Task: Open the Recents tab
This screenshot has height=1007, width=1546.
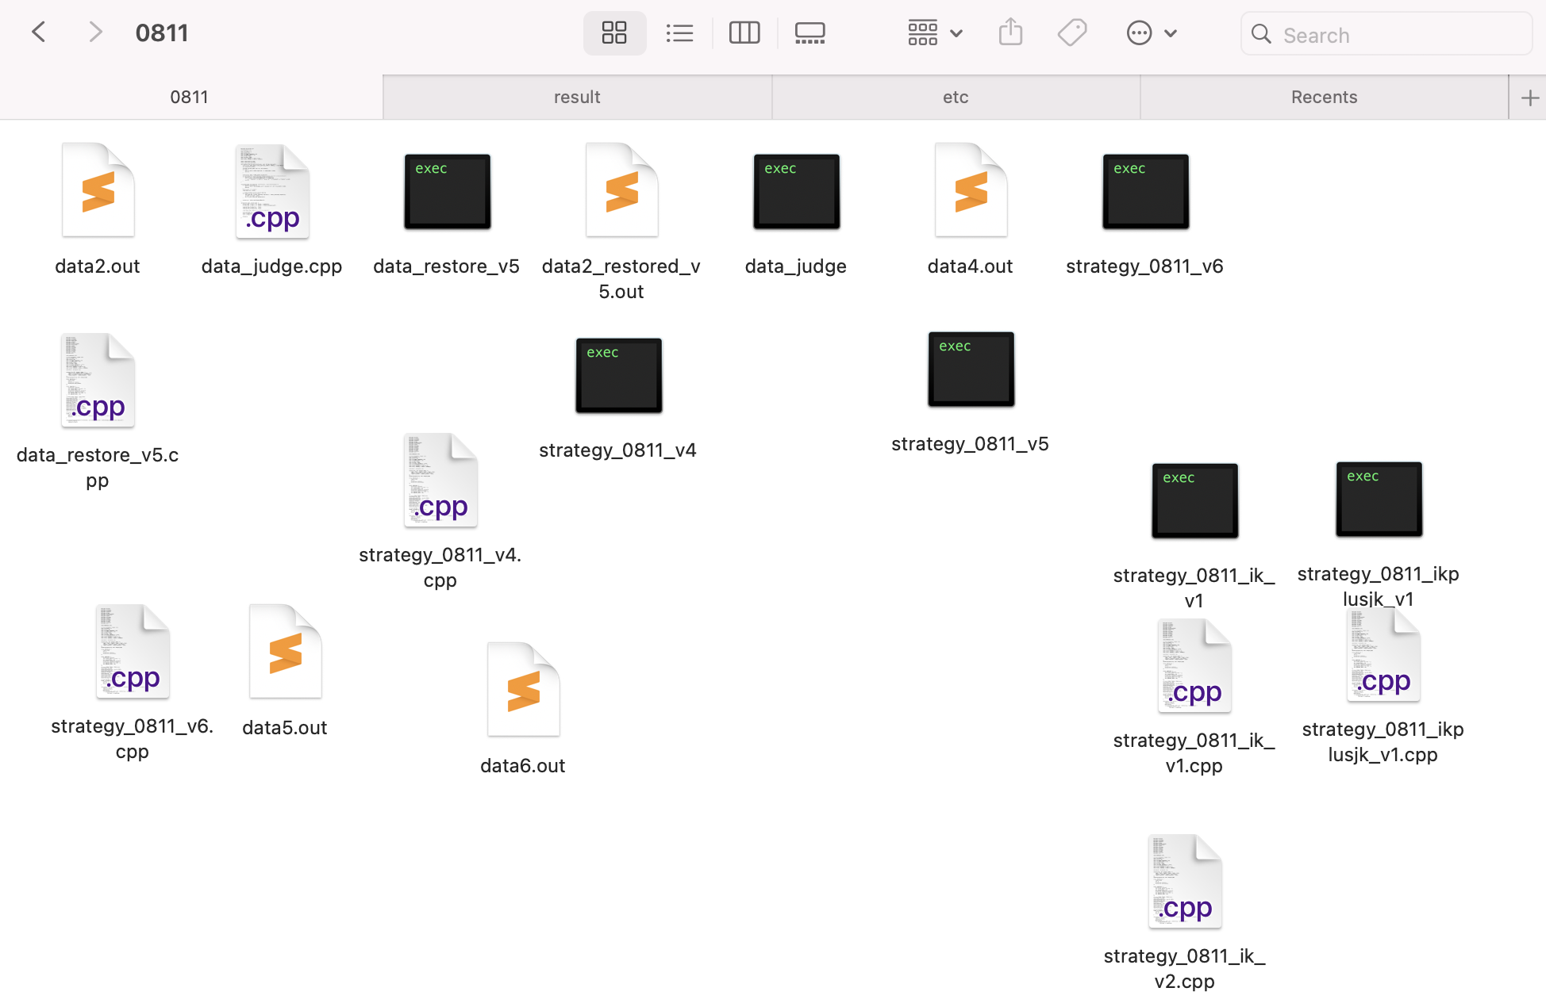Action: (1324, 98)
